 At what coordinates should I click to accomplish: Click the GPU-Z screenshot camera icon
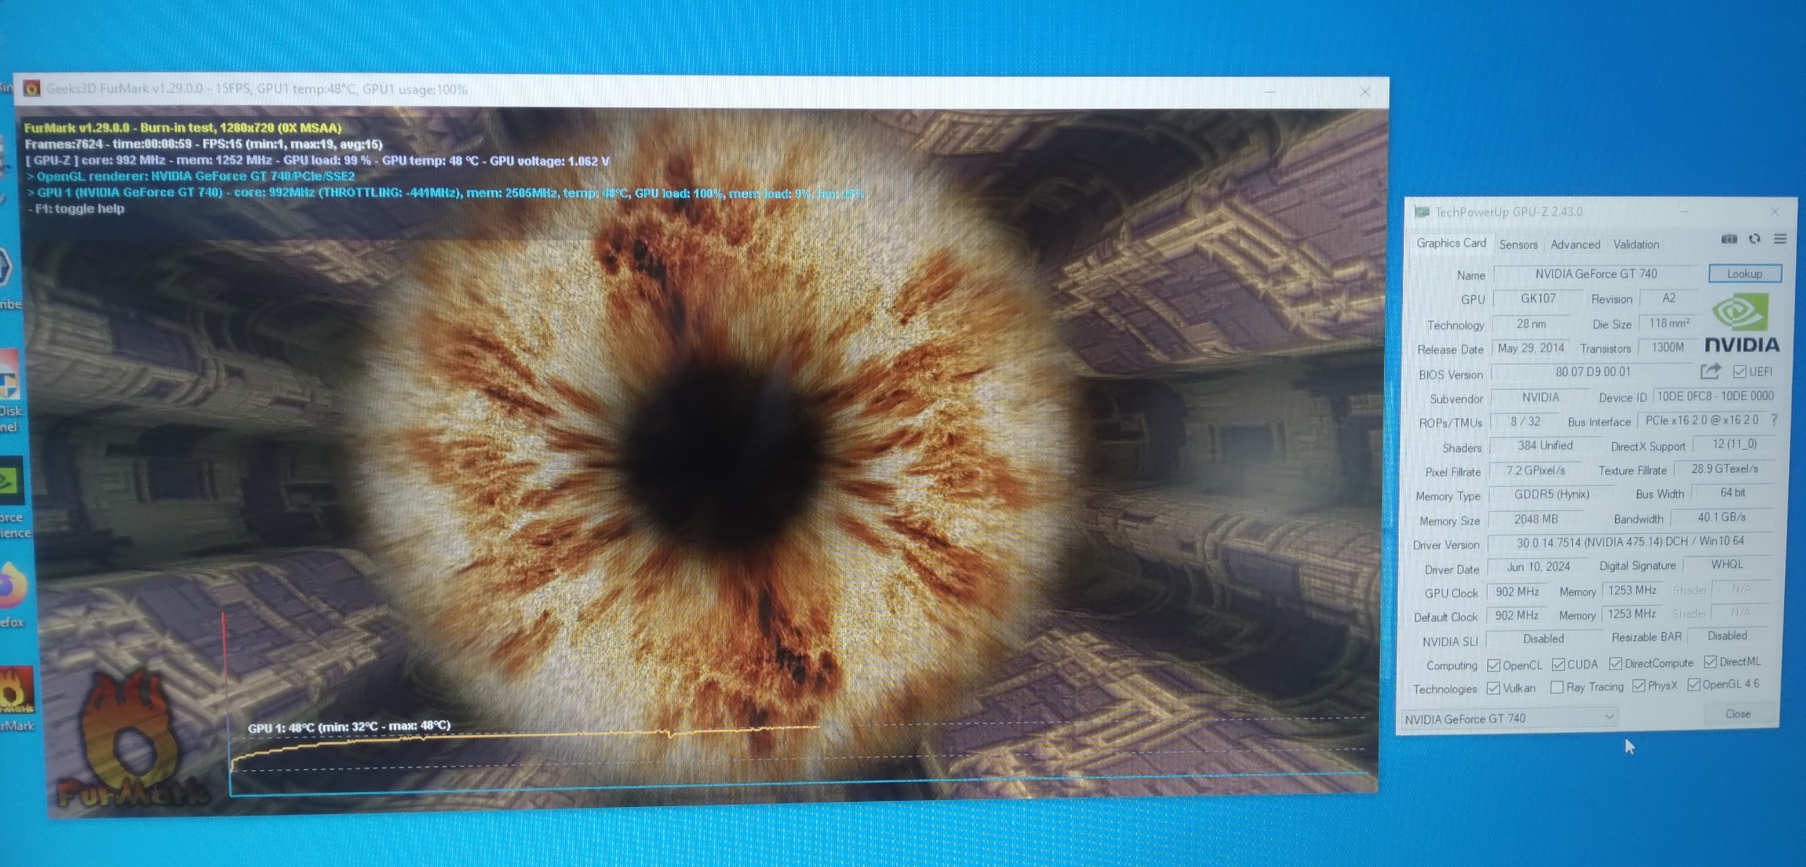[x=1728, y=239]
